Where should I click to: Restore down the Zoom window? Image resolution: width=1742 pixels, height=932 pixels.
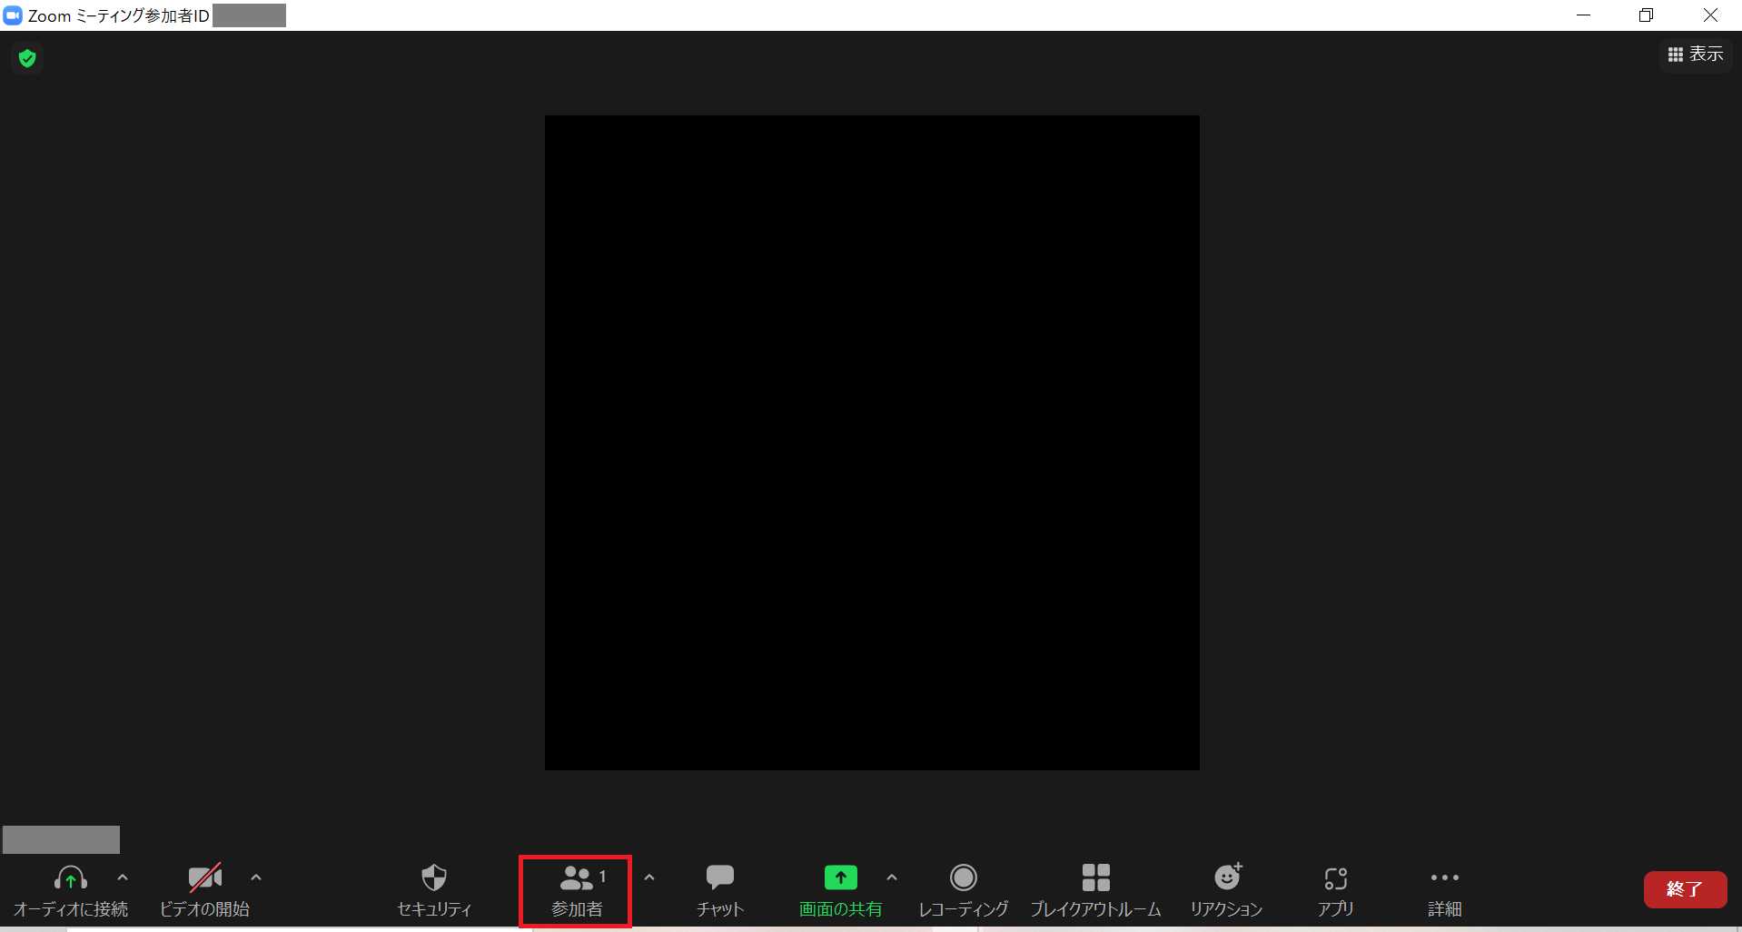[x=1646, y=15]
